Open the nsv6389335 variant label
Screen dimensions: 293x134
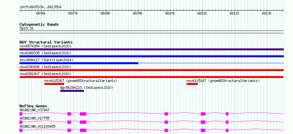pyautogui.click(x=45, y=53)
